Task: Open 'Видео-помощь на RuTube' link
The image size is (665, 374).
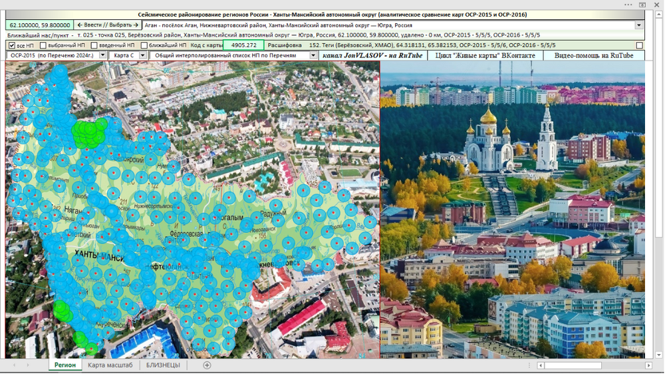Action: pyautogui.click(x=594, y=56)
